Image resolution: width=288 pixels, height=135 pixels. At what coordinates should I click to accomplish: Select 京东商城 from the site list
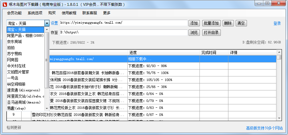[15, 42]
